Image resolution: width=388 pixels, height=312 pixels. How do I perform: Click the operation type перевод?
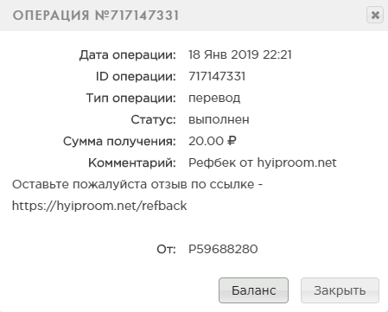pos(214,99)
